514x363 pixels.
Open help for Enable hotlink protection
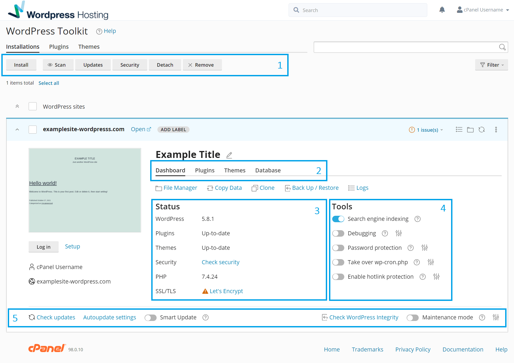coord(423,277)
